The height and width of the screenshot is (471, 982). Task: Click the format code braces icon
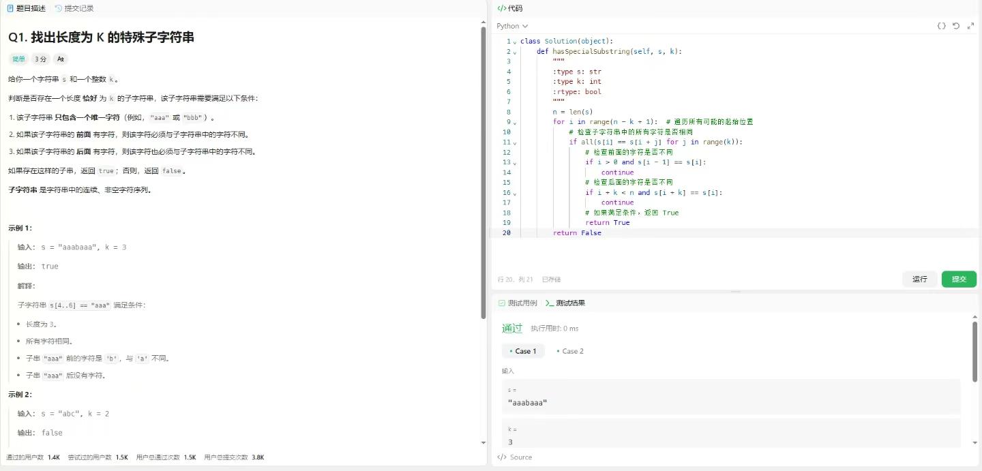tap(941, 26)
